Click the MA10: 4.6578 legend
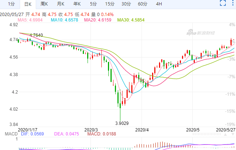 pos(65,20)
